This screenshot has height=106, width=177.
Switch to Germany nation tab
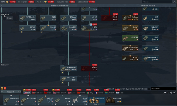[37, 93]
